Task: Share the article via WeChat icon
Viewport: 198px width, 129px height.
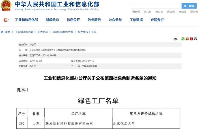Action: pos(183,39)
